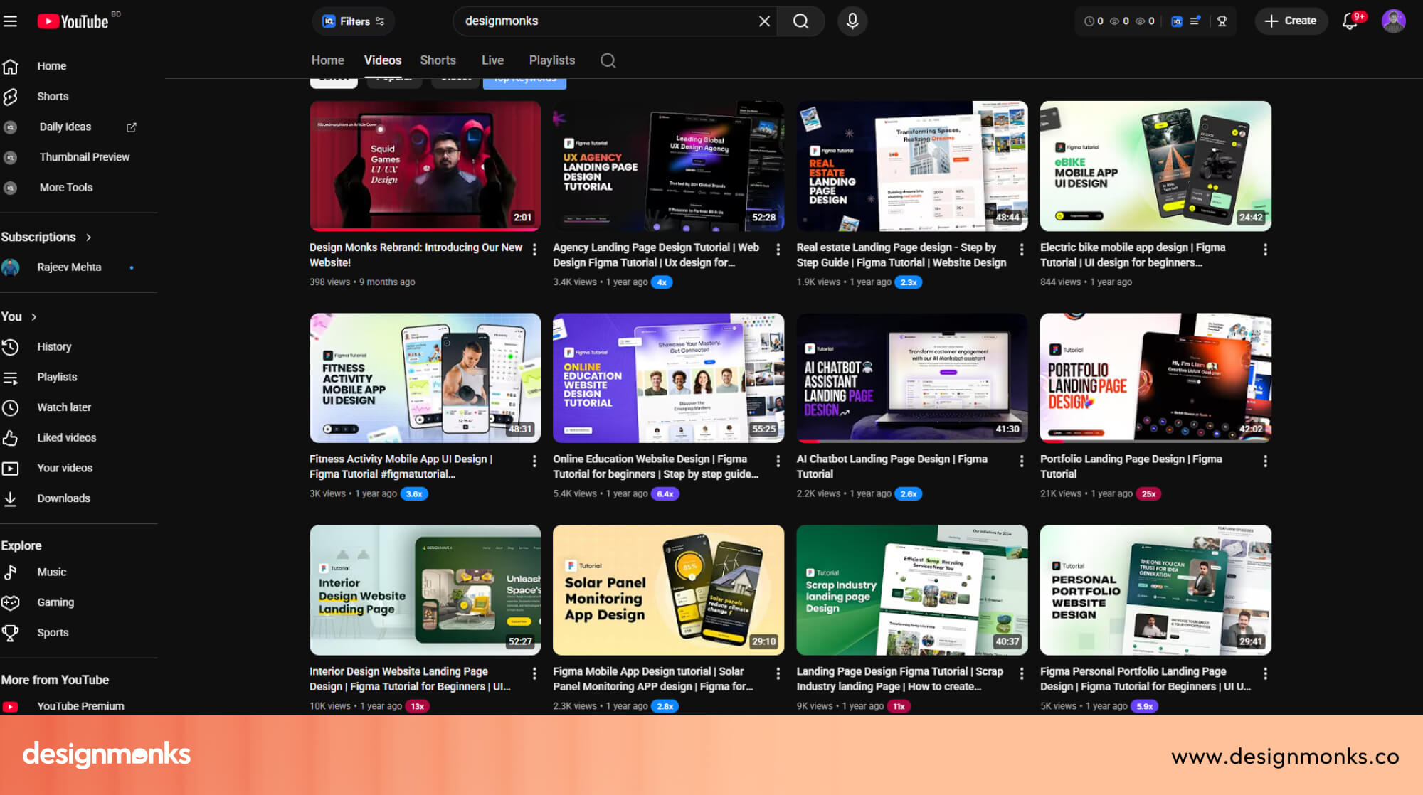
Task: Open the hamburger guide menu
Action: tap(10, 21)
